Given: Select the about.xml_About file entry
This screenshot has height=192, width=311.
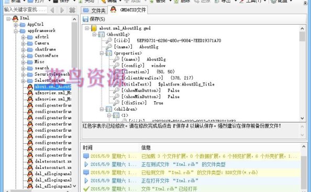Looking at the screenshot, I should [52, 87].
